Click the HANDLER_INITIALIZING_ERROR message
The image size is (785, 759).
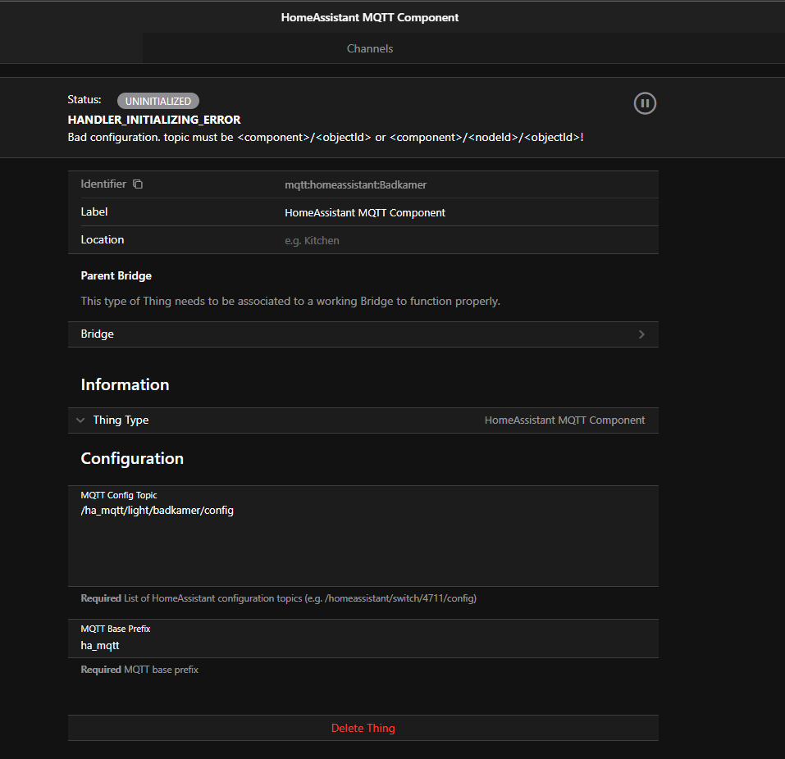pos(154,120)
